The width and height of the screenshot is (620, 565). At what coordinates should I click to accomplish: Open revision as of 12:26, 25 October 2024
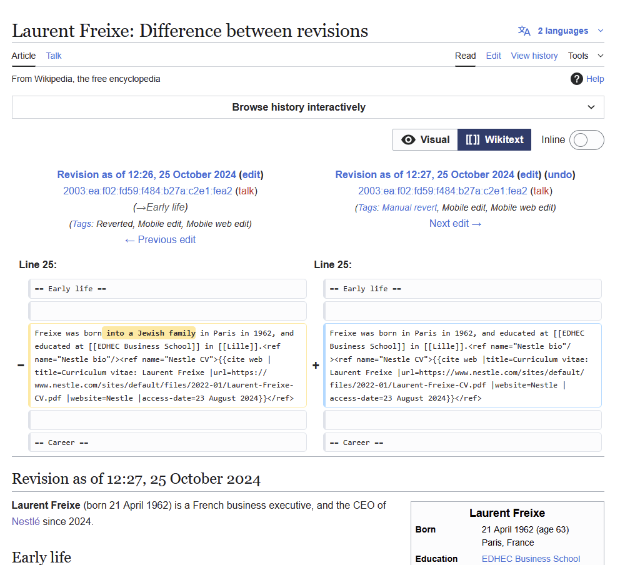pos(146,175)
